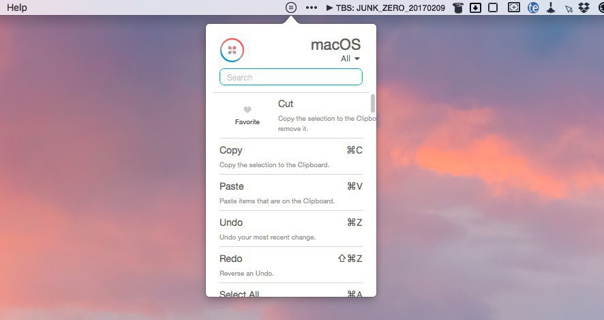
Task: Click the ⌘C shortcut label
Action: (x=354, y=150)
